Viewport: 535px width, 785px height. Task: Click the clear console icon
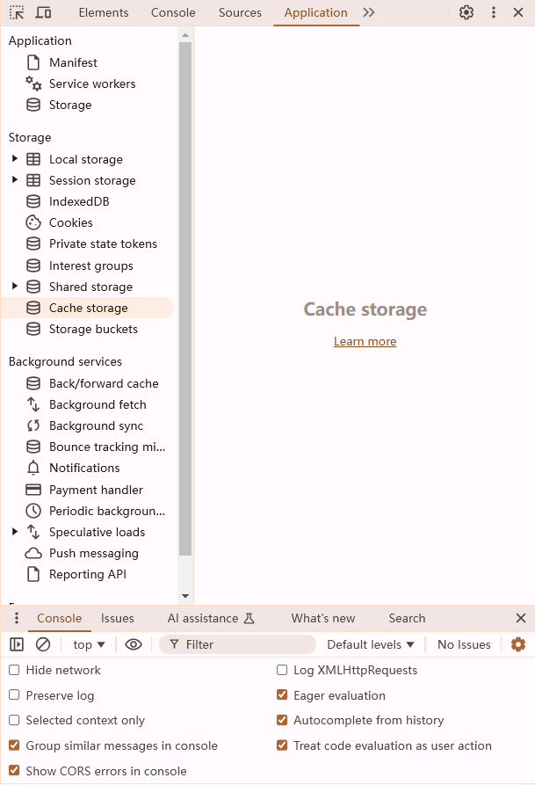coord(43,644)
